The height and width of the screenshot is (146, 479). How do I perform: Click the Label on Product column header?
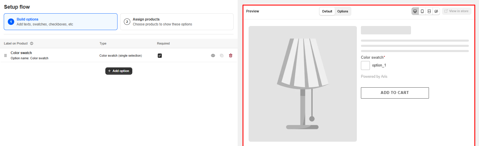(x=16, y=43)
